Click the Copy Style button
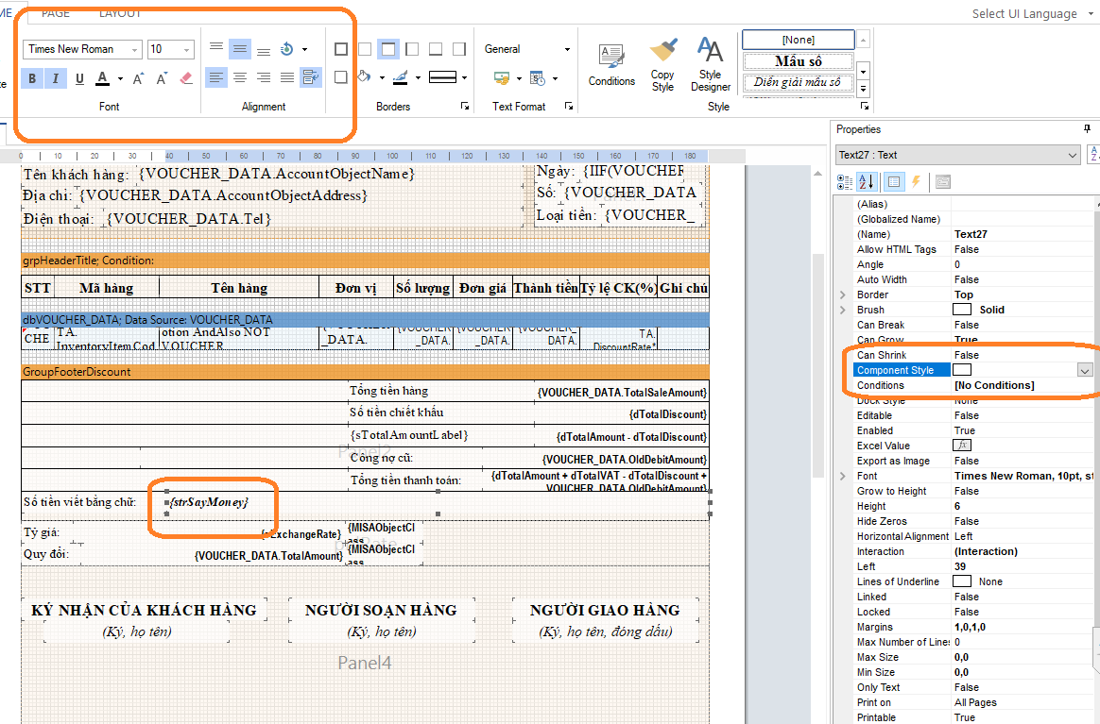 point(662,65)
